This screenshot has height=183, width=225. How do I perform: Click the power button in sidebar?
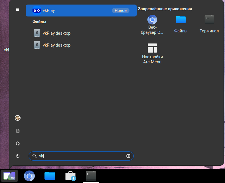[x=18, y=156]
